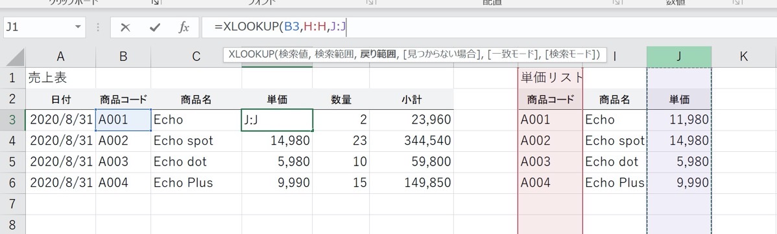Click 商品名 header in sales table
This screenshot has height=234, width=777.
pyautogui.click(x=197, y=100)
